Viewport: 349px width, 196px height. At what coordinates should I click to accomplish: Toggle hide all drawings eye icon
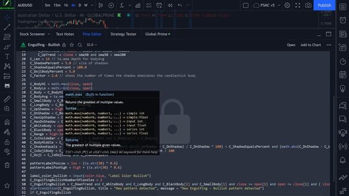tap(7, 151)
